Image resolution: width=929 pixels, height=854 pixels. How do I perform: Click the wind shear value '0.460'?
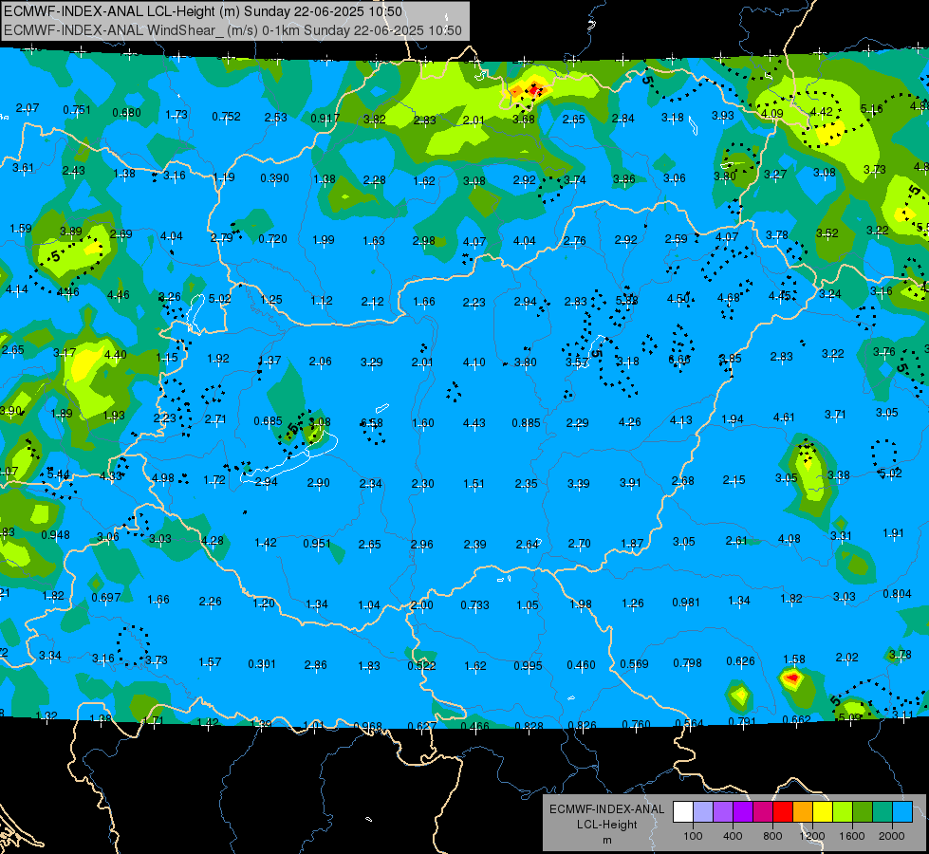pyautogui.click(x=581, y=665)
